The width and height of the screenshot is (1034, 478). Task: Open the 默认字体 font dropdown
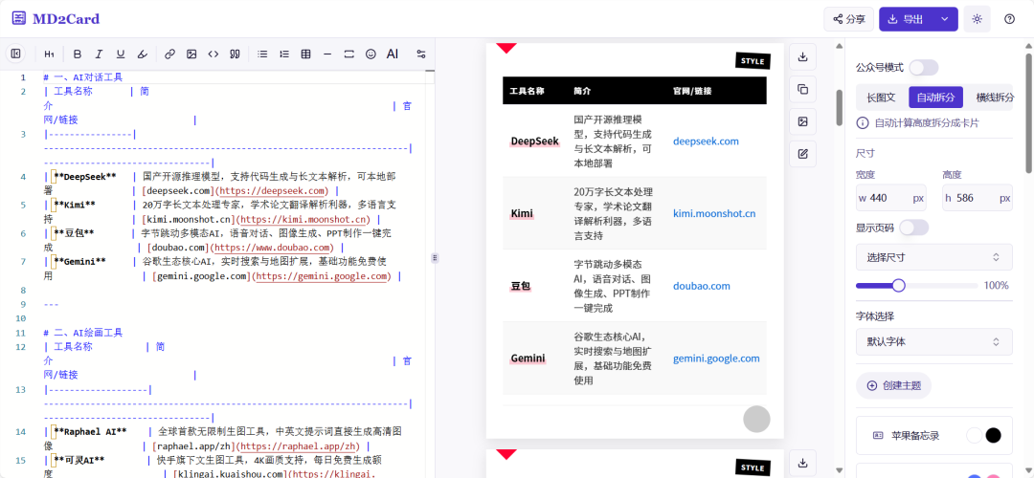tap(933, 341)
